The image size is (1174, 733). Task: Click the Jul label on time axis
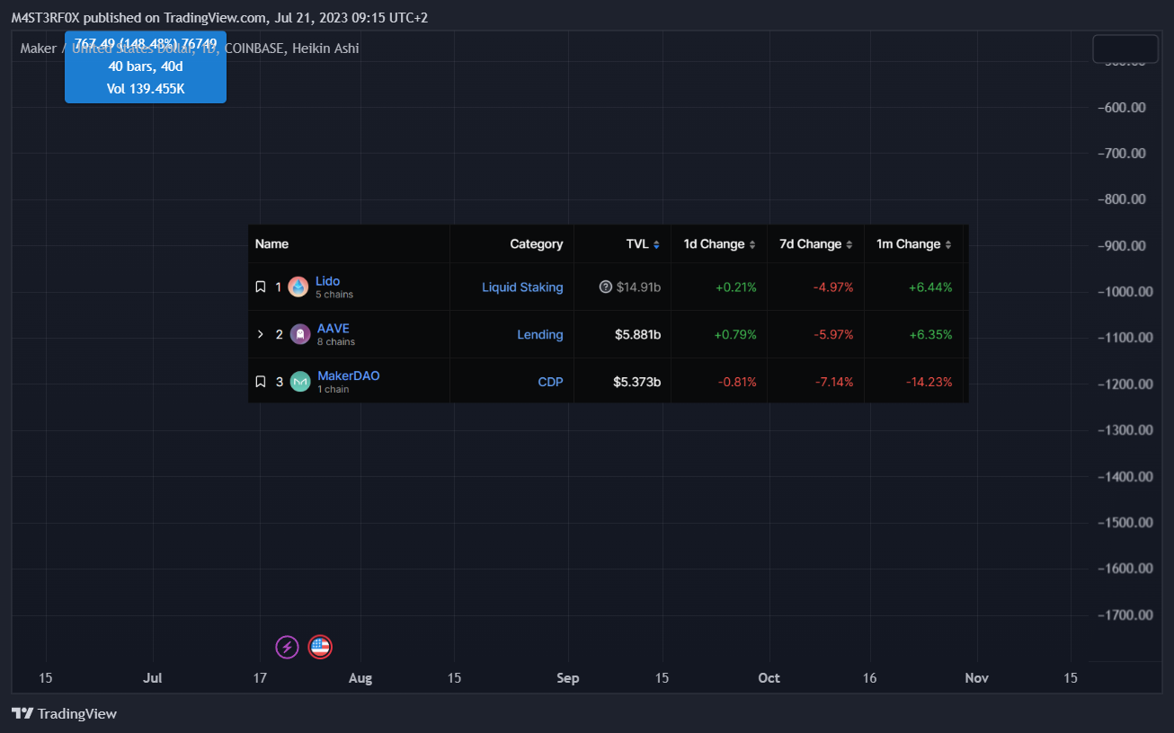pyautogui.click(x=153, y=678)
